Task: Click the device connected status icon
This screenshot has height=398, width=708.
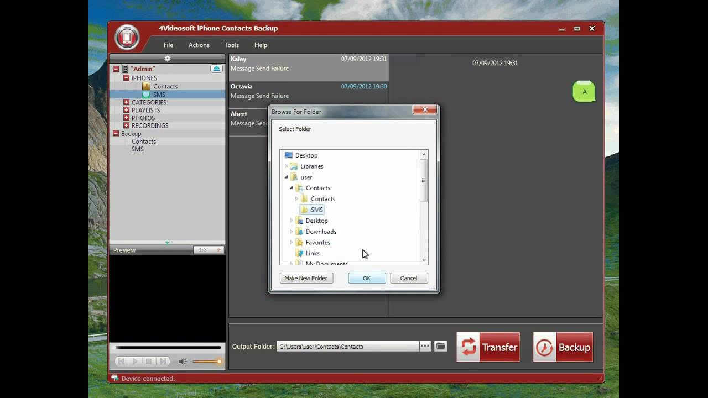Action: pos(114,378)
